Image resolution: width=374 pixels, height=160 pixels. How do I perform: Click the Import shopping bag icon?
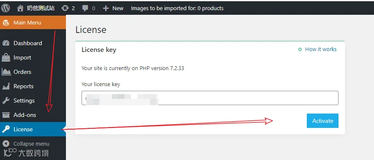[6, 57]
